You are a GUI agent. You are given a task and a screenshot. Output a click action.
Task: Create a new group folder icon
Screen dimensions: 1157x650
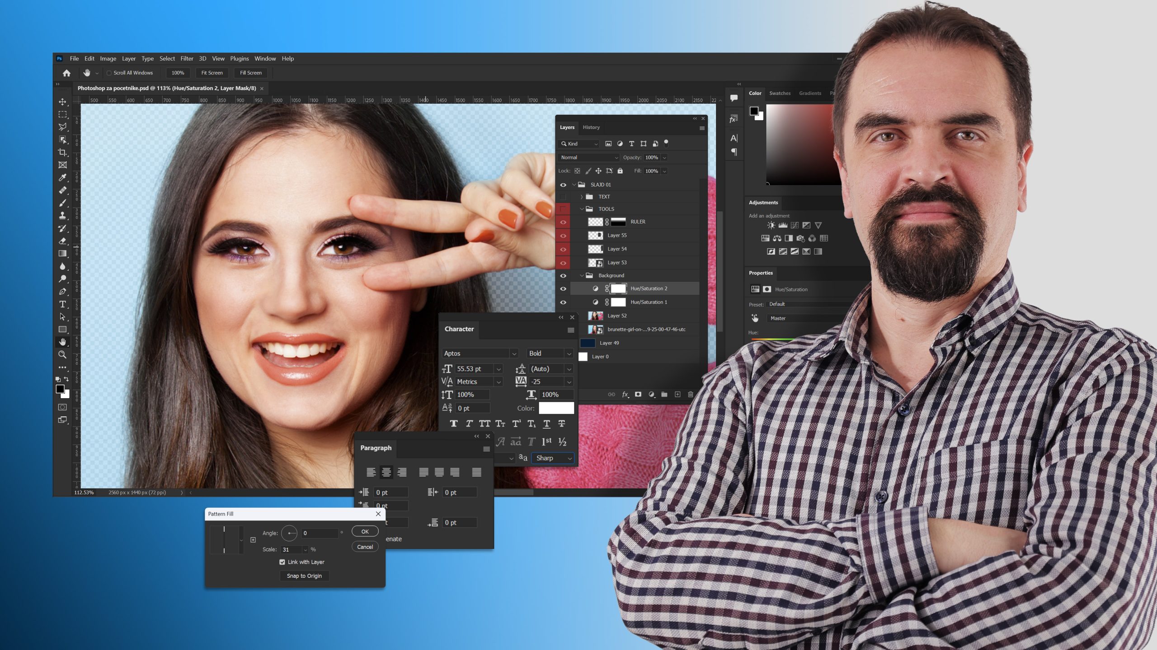[x=664, y=394]
